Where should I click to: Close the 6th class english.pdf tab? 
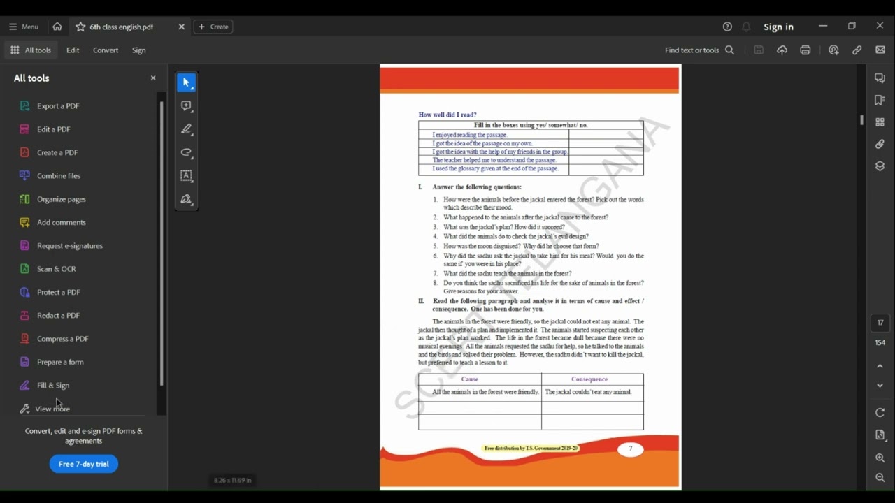(x=181, y=27)
